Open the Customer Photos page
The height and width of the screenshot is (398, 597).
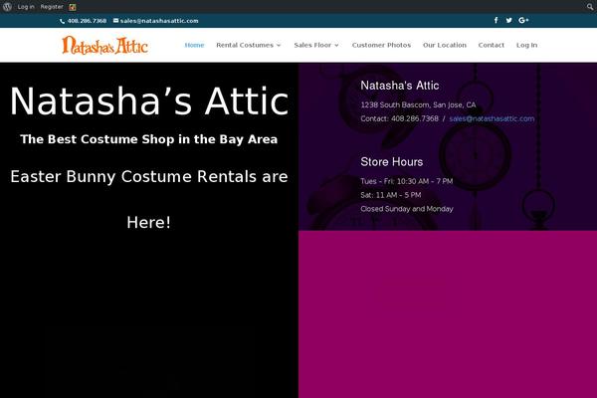click(x=381, y=45)
